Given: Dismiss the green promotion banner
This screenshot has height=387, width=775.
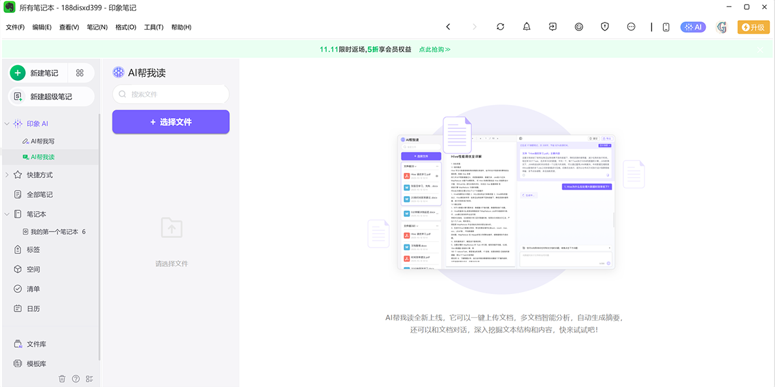Looking at the screenshot, I should [x=760, y=49].
